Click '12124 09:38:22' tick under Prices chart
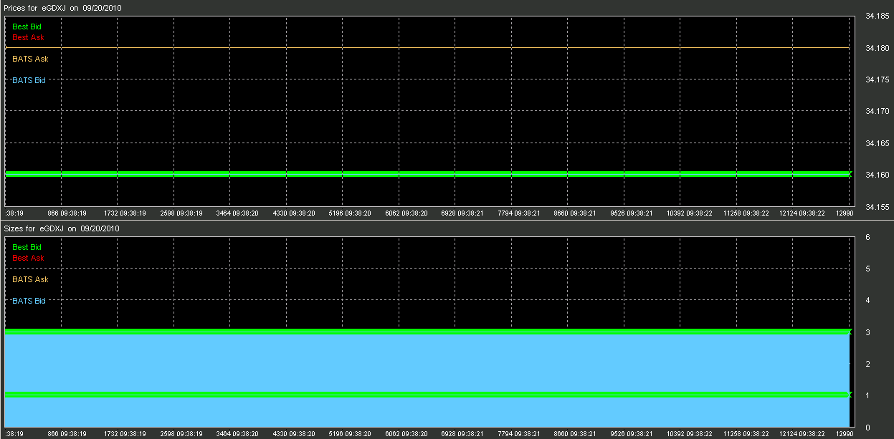 (802, 213)
